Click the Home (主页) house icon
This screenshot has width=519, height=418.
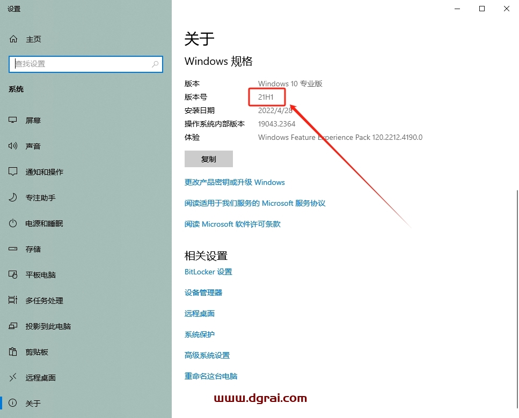click(x=13, y=39)
